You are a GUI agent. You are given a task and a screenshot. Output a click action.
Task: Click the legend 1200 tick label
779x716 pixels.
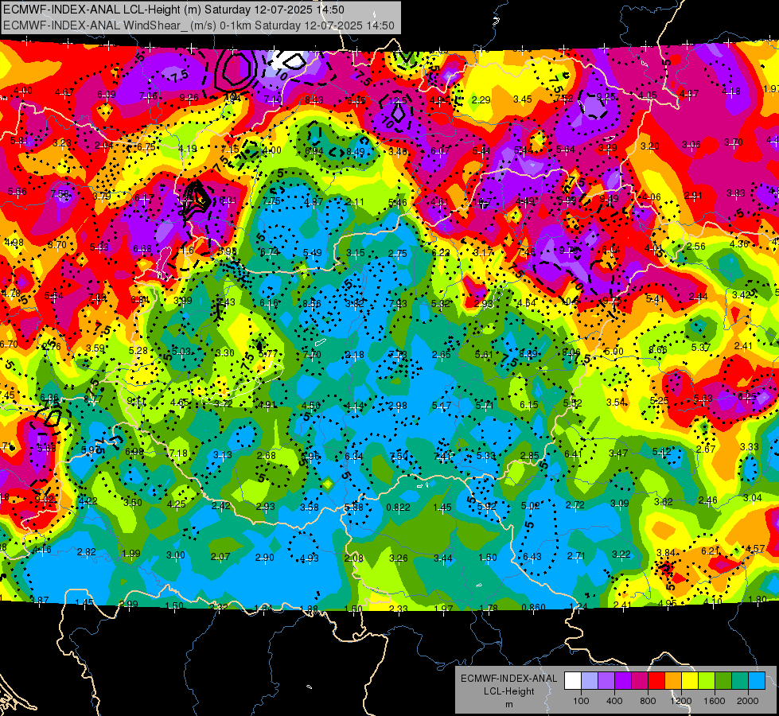pos(681,701)
